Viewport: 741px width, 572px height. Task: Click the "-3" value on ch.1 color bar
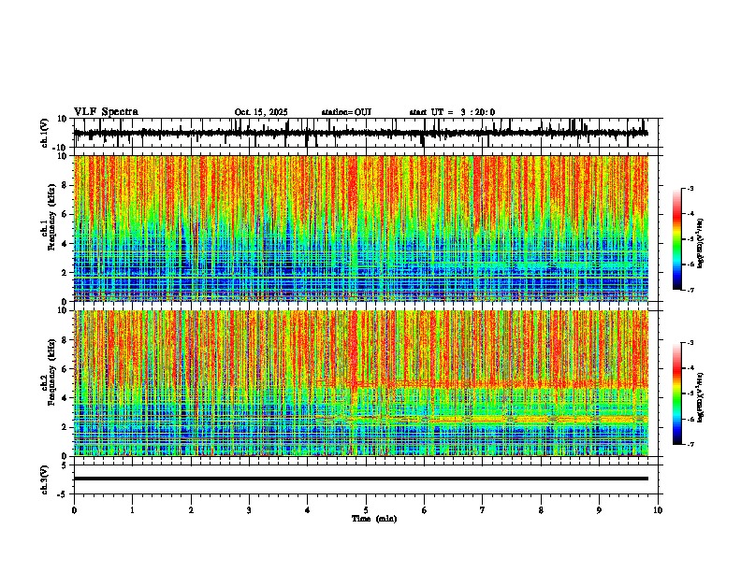tap(690, 188)
